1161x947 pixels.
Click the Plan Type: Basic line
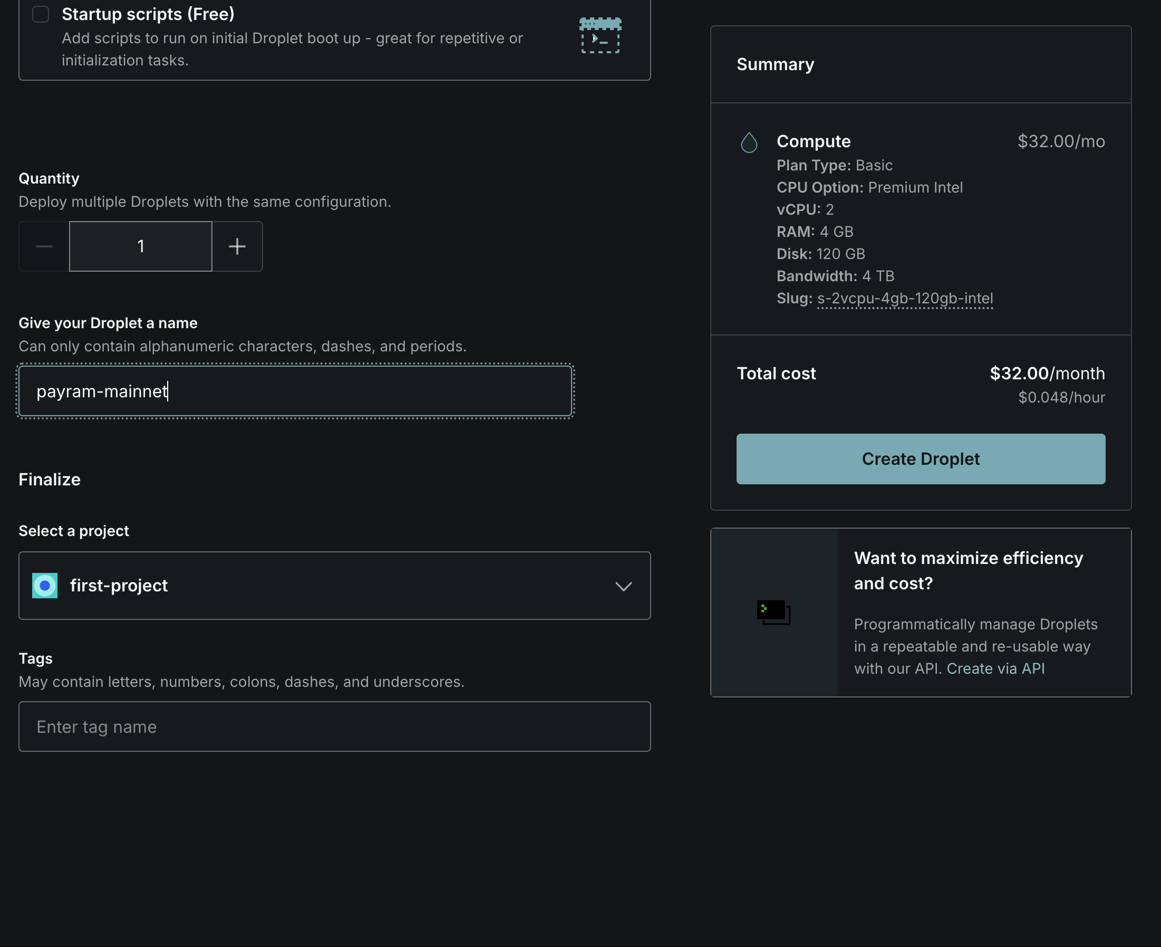[x=835, y=165]
